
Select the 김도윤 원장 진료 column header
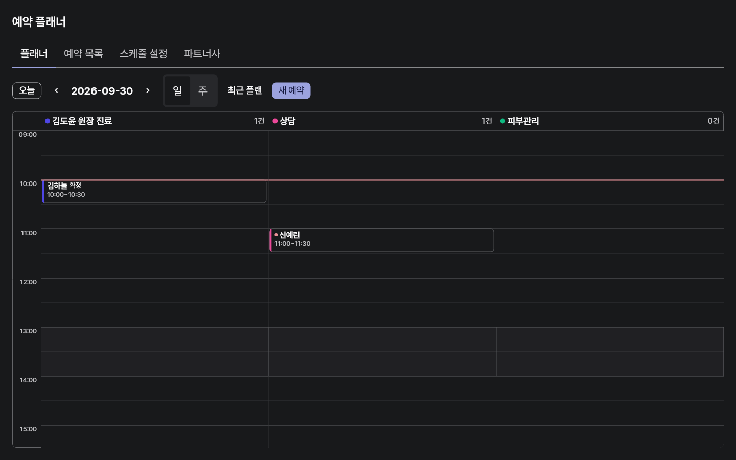[x=155, y=121]
